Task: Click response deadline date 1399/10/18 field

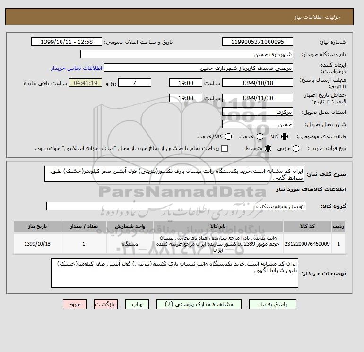Action: coord(258,83)
